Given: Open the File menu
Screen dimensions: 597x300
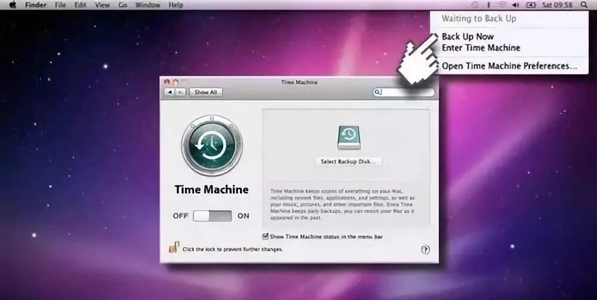Looking at the screenshot, I should (60, 5).
